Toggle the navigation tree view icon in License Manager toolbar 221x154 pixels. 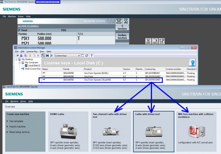43,56
